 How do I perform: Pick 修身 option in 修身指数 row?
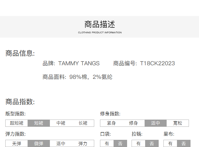pyautogui.click(x=133, y=123)
